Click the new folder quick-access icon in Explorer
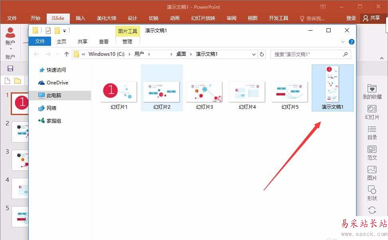388x240 pixels. click(57, 31)
